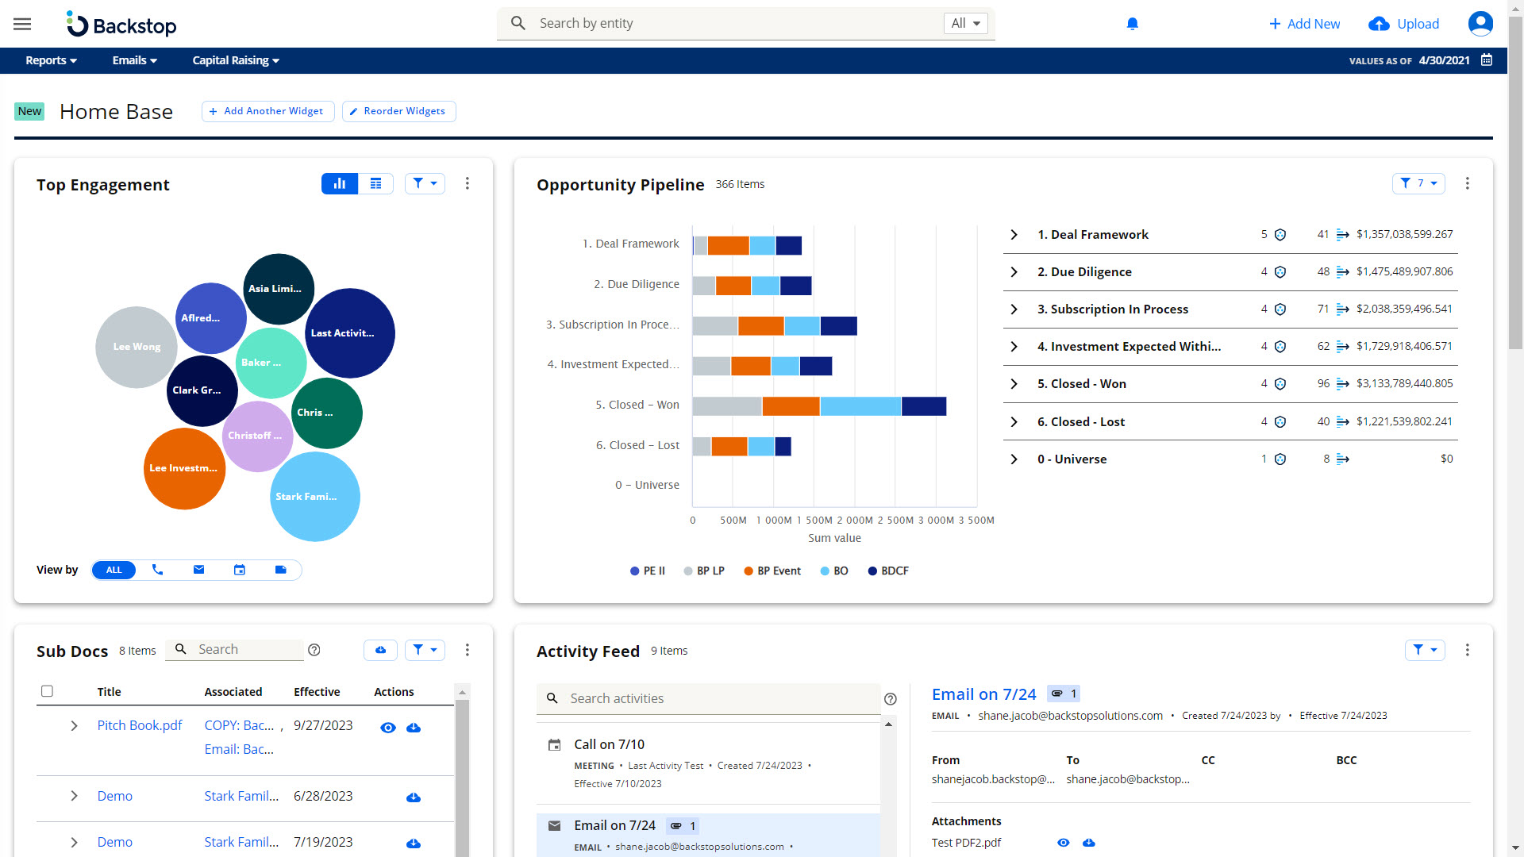This screenshot has height=857, width=1524.
Task: Click the notifications bell icon
Action: [1132, 24]
